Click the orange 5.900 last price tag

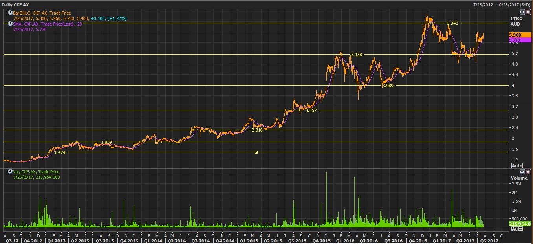520,35
